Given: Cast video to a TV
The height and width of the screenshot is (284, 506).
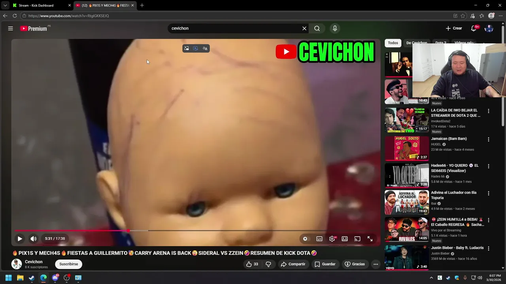Looking at the screenshot, I should 357,239.
